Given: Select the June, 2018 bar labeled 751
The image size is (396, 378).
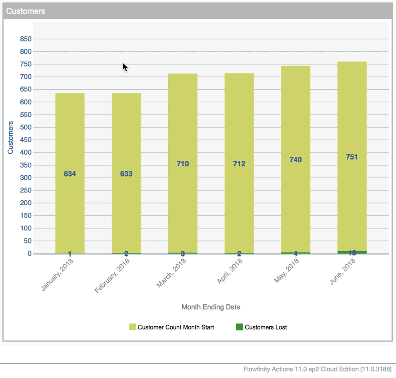Looking at the screenshot, I should pyautogui.click(x=352, y=157).
